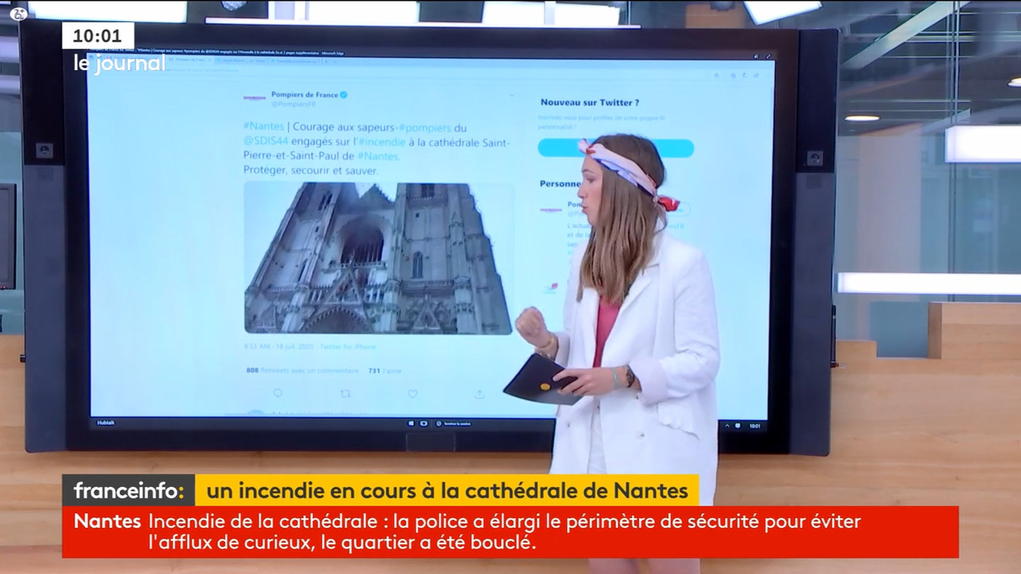The height and width of the screenshot is (574, 1021).
Task: Click the Hubtalk label on the taskbar
Action: pos(106,423)
